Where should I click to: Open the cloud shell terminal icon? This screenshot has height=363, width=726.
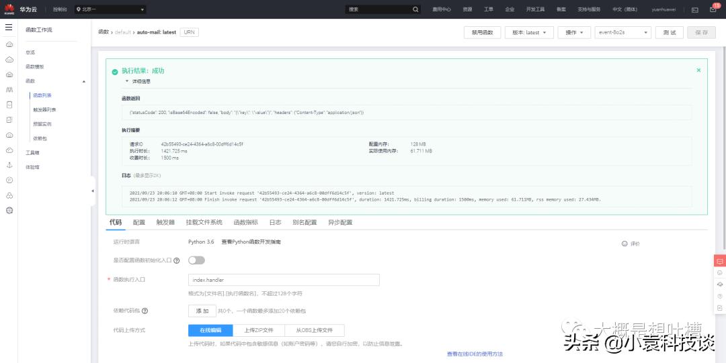[695, 9]
